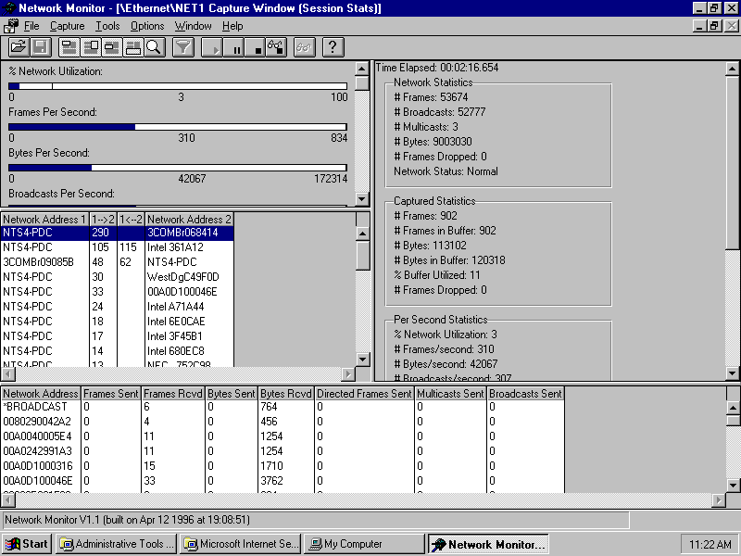Click the session pane scroll left arrow
The width and height of the screenshot is (741, 556).
coord(8,374)
